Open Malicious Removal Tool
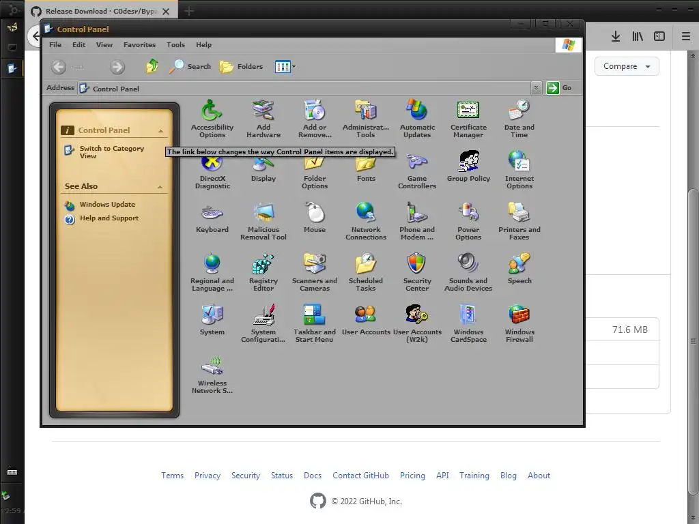Viewport: 699px width, 524px height. (263, 222)
